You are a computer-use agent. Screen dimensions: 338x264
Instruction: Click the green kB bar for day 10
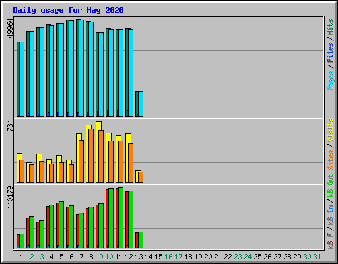click(111, 218)
